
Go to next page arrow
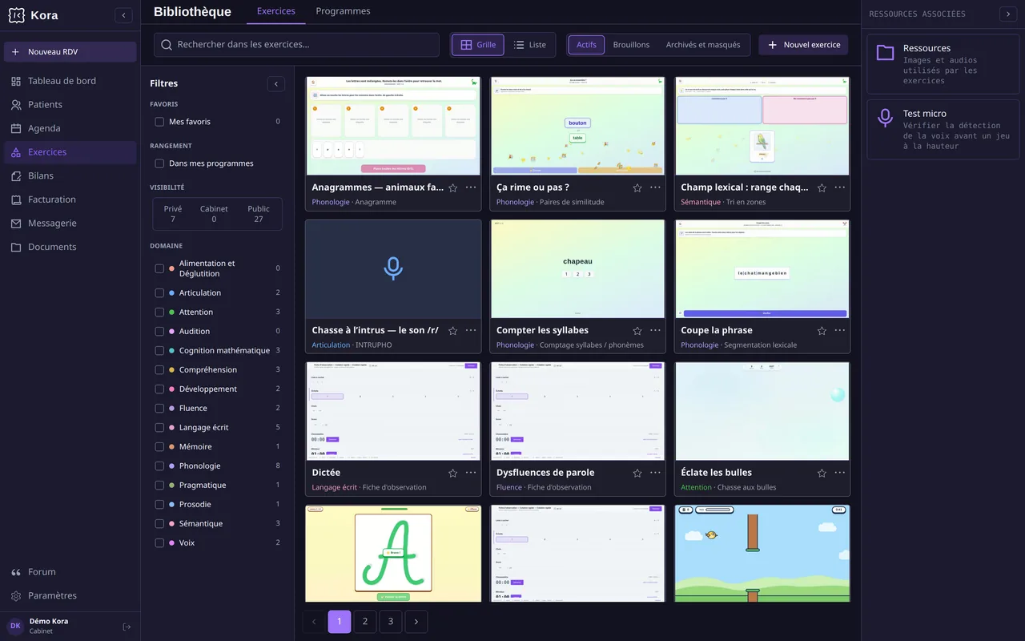coord(416,622)
